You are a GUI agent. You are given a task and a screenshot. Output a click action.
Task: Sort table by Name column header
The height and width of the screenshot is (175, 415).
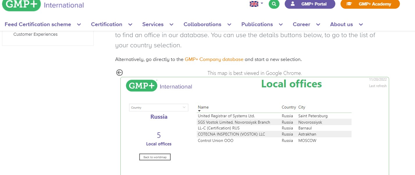pyautogui.click(x=203, y=107)
